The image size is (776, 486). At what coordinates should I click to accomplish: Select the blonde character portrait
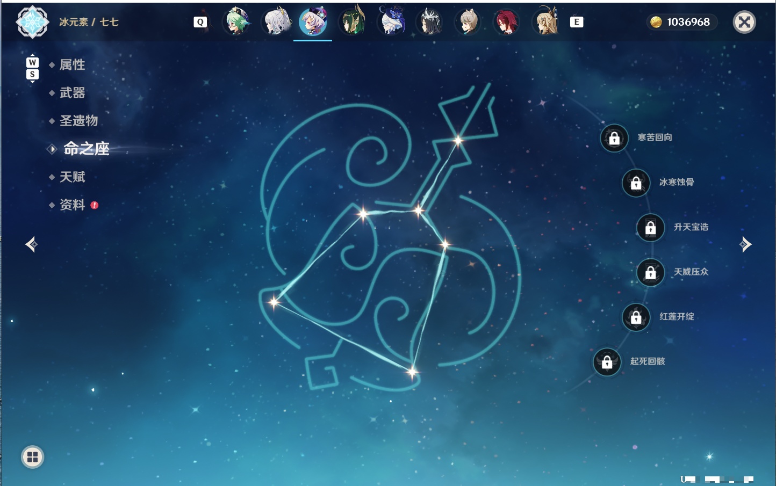[546, 22]
